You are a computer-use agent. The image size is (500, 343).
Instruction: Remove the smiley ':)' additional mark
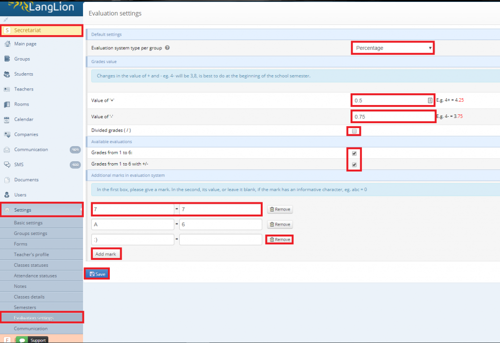279,239
